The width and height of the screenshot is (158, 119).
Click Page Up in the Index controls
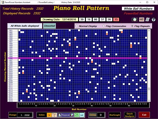click(54, 115)
